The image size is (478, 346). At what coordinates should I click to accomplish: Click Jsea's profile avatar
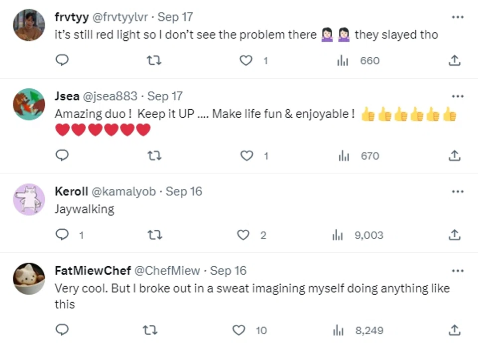point(29,104)
